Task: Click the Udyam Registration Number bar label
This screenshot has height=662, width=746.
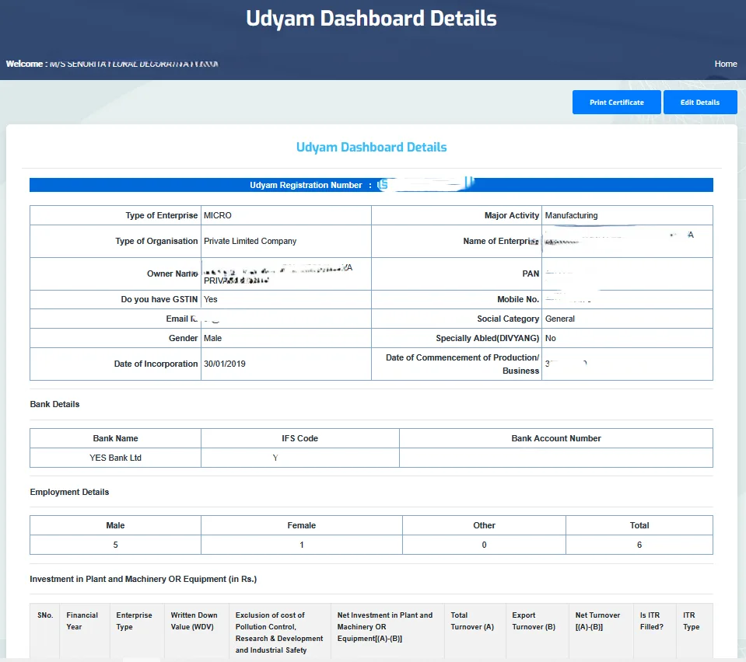Action: [x=306, y=185]
